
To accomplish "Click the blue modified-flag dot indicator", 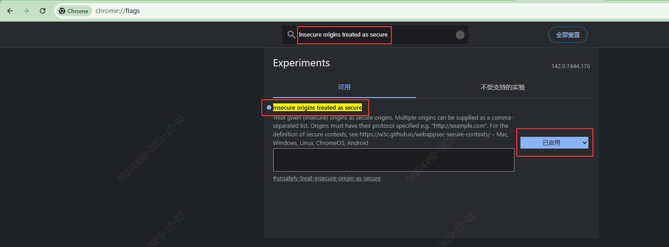I will tap(269, 107).
